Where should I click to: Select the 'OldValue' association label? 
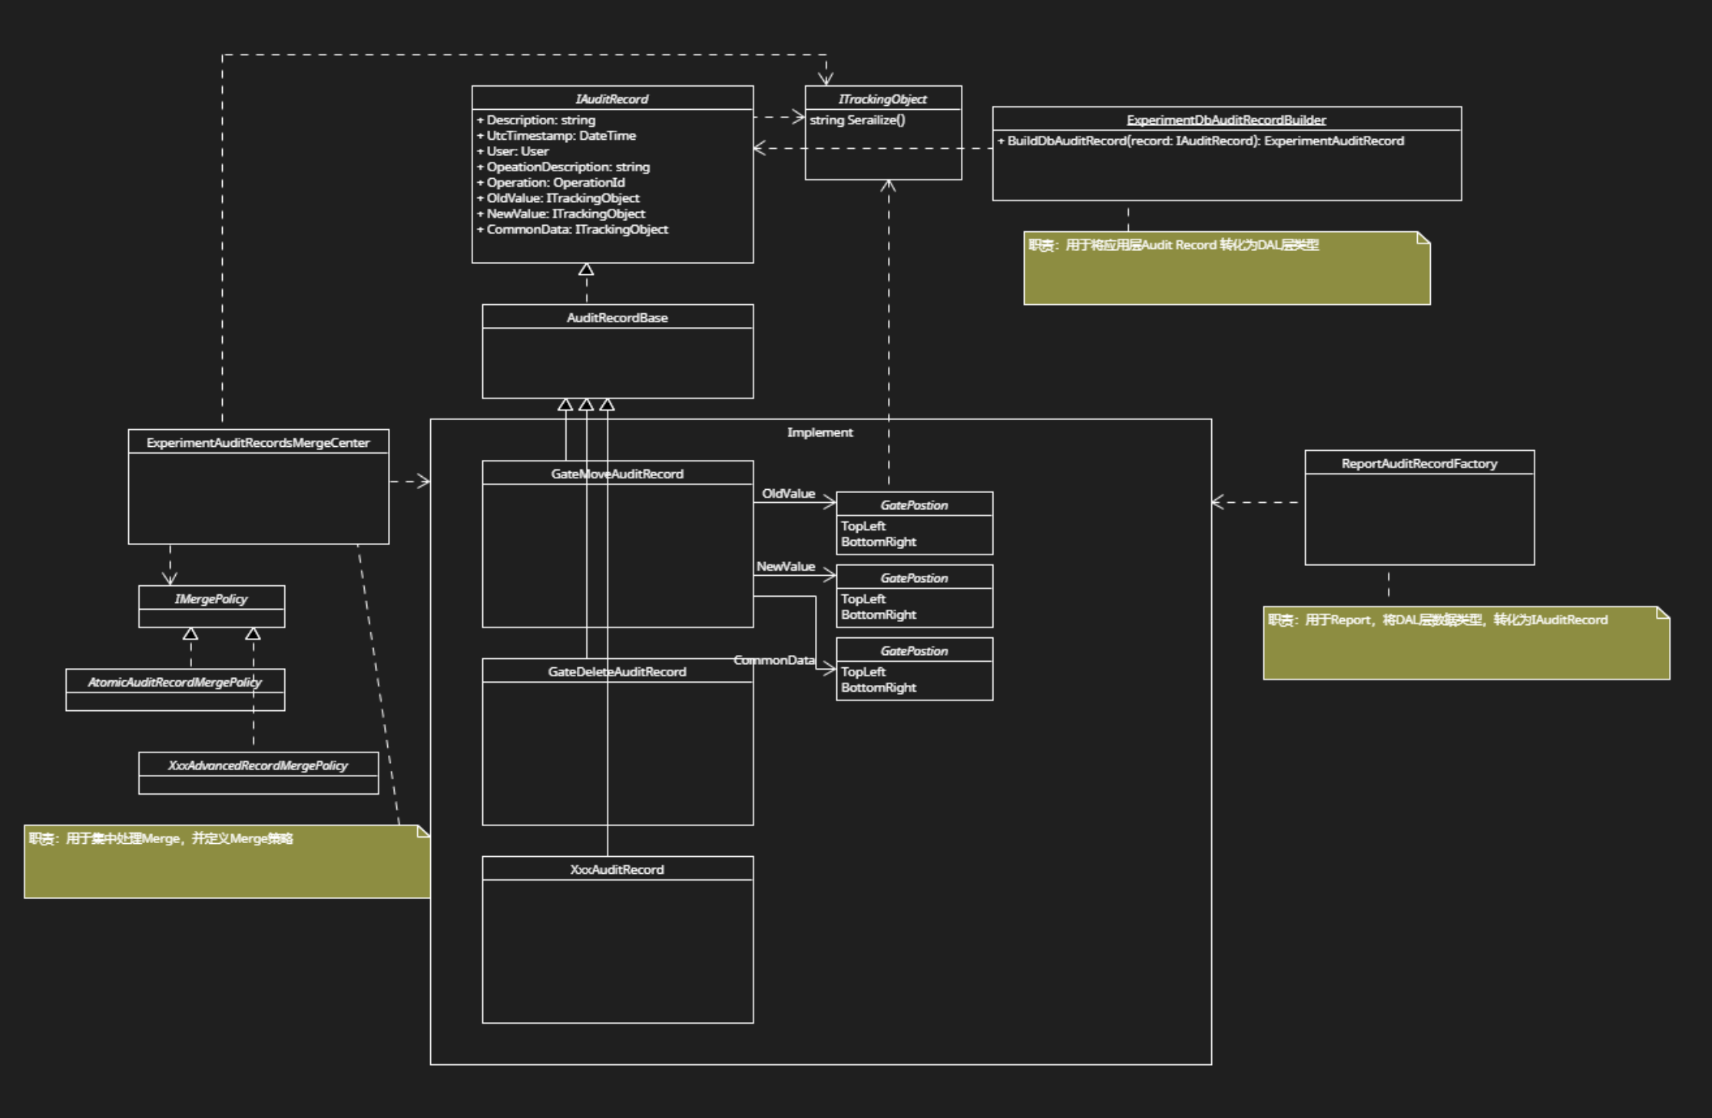point(788,494)
